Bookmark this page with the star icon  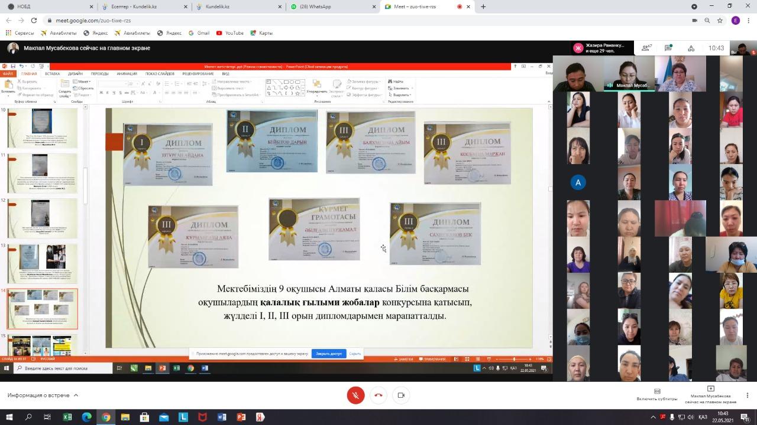(x=720, y=20)
